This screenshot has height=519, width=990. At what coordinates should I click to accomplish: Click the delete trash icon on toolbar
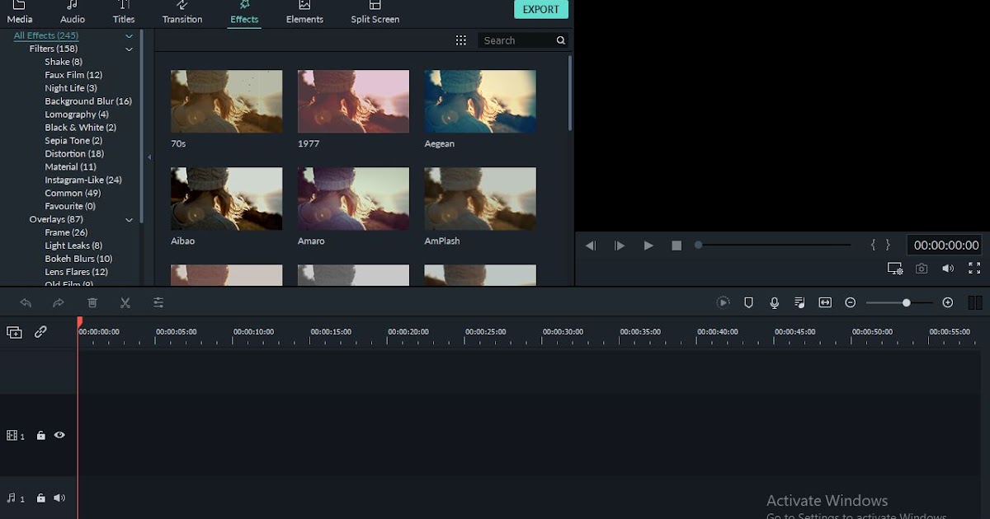(x=92, y=302)
